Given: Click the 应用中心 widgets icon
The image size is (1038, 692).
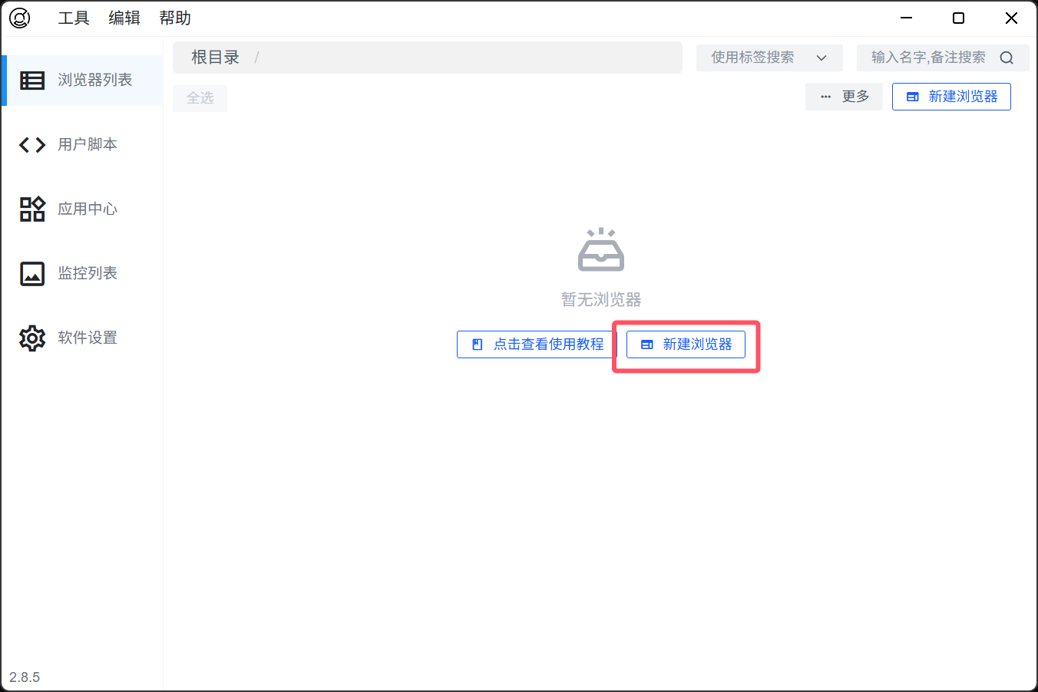Looking at the screenshot, I should (x=32, y=209).
